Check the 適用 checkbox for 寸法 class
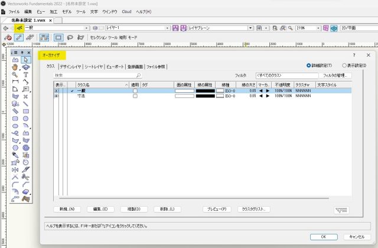Viewport: 378px width, 248px height. (135, 96)
